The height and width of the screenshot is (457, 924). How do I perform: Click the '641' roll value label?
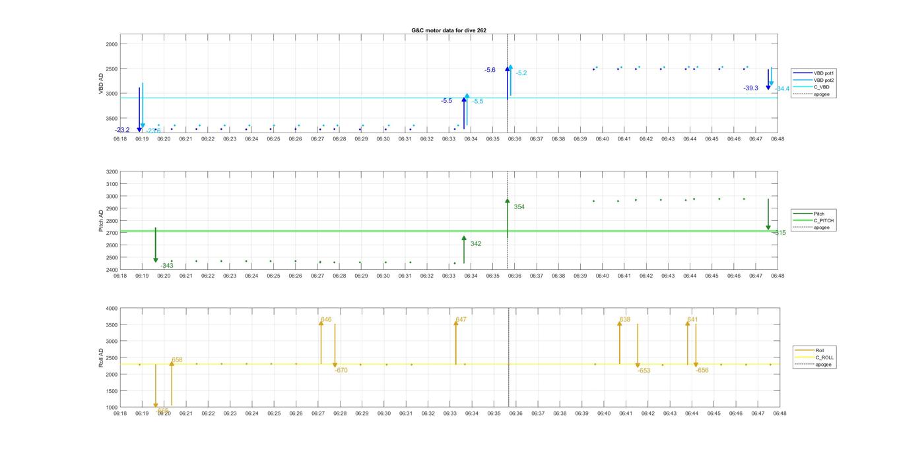click(692, 320)
